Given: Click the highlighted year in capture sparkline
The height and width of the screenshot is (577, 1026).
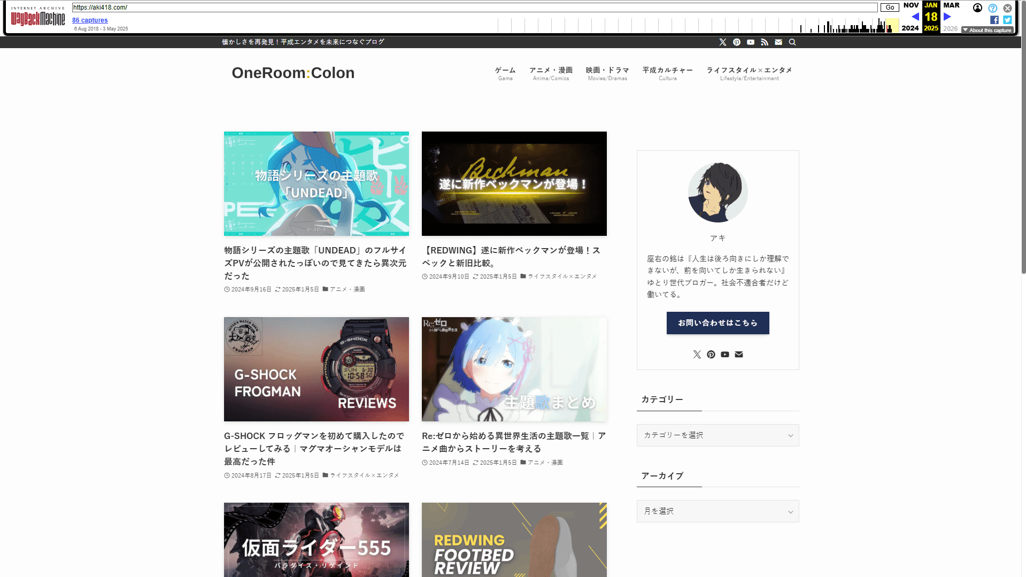Looking at the screenshot, I should pyautogui.click(x=892, y=25).
